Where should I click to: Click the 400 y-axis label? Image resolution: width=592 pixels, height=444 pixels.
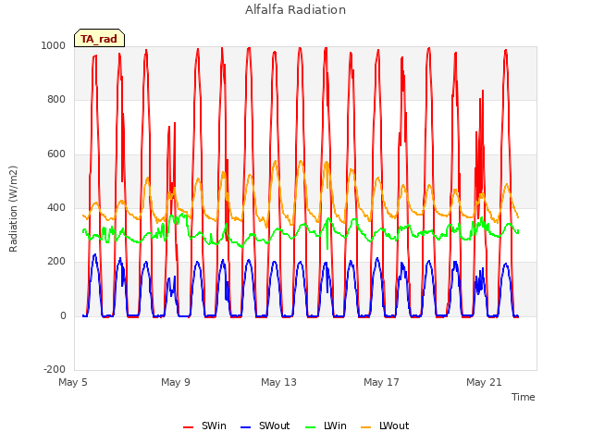pos(56,207)
